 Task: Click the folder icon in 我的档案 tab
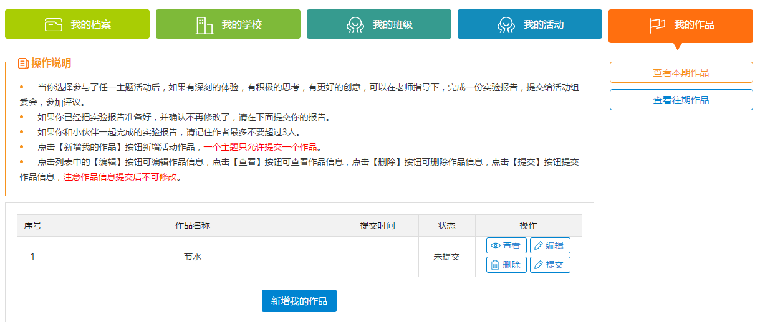(x=54, y=25)
